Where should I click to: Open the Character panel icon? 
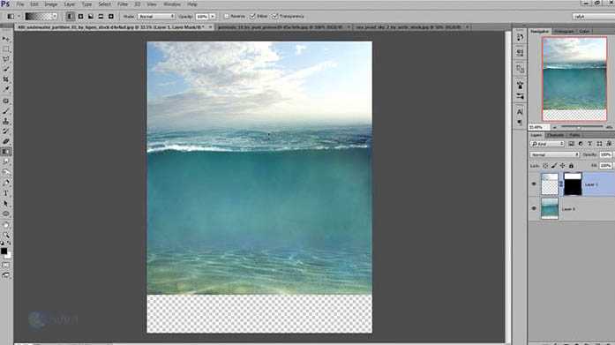pyautogui.click(x=520, y=112)
